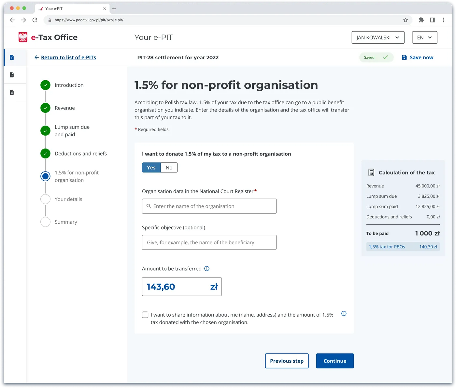Go to the Deductions and reliefs step label
The width and height of the screenshot is (456, 388).
pyautogui.click(x=81, y=154)
